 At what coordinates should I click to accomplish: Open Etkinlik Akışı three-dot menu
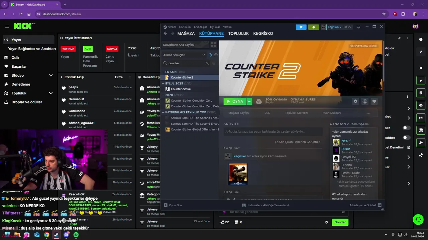pos(130,77)
